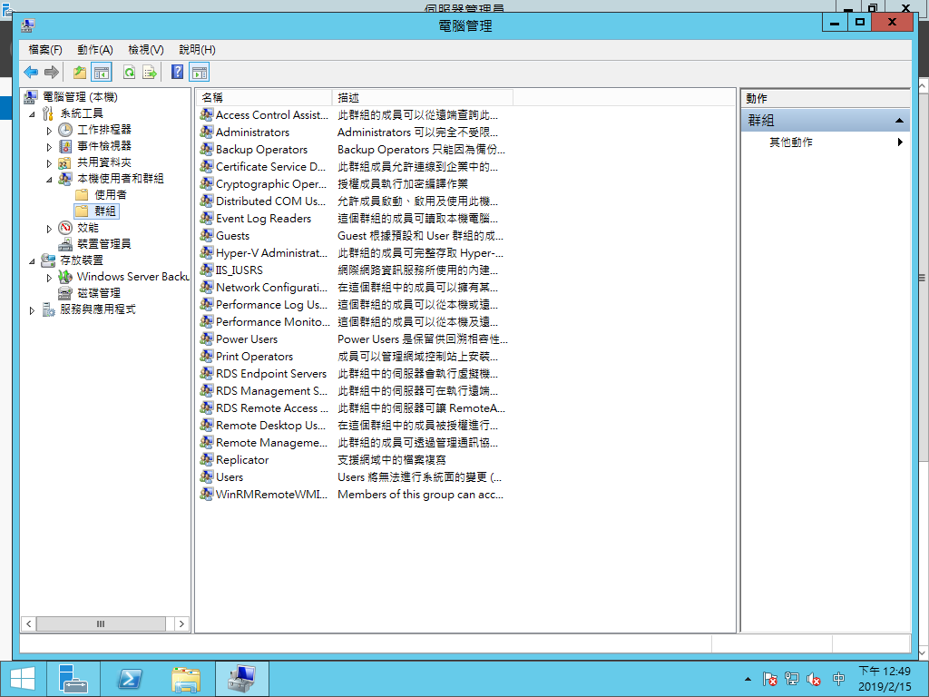Click the Back arrow toolbar button

31,73
